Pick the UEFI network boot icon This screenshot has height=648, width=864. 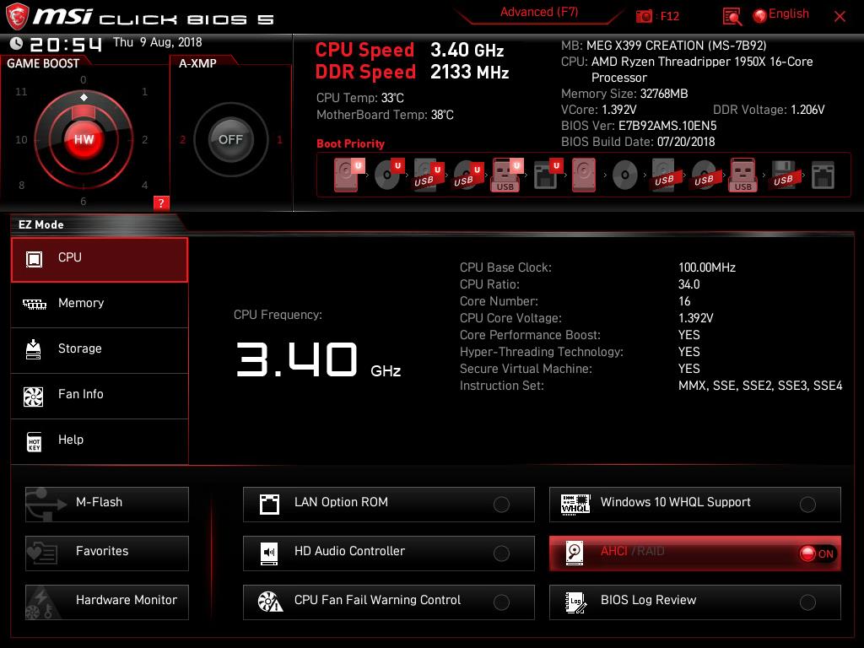tap(548, 175)
